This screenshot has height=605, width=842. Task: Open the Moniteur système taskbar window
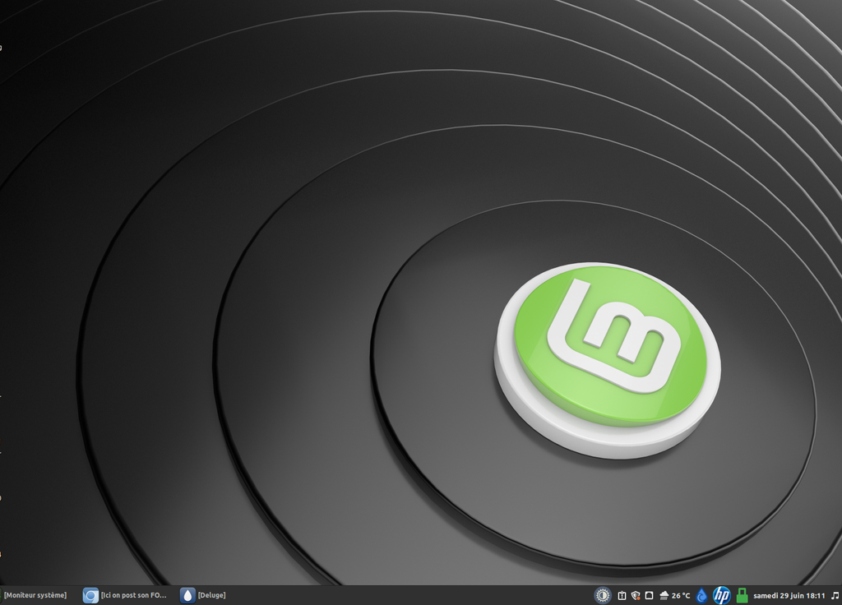[x=35, y=595]
